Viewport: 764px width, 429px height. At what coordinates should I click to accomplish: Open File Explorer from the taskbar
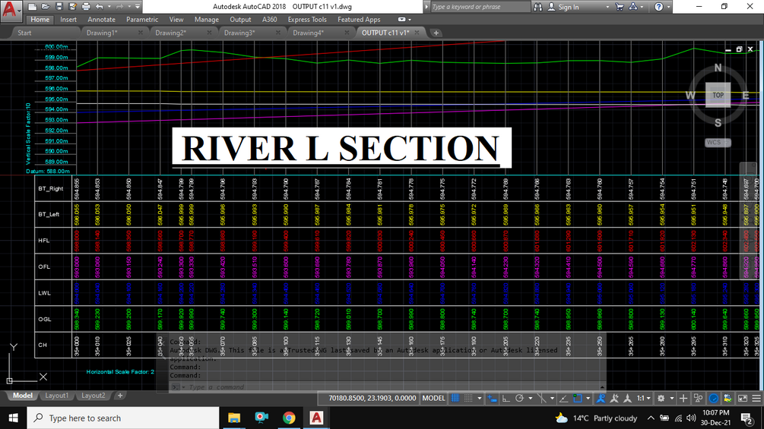[234, 418]
